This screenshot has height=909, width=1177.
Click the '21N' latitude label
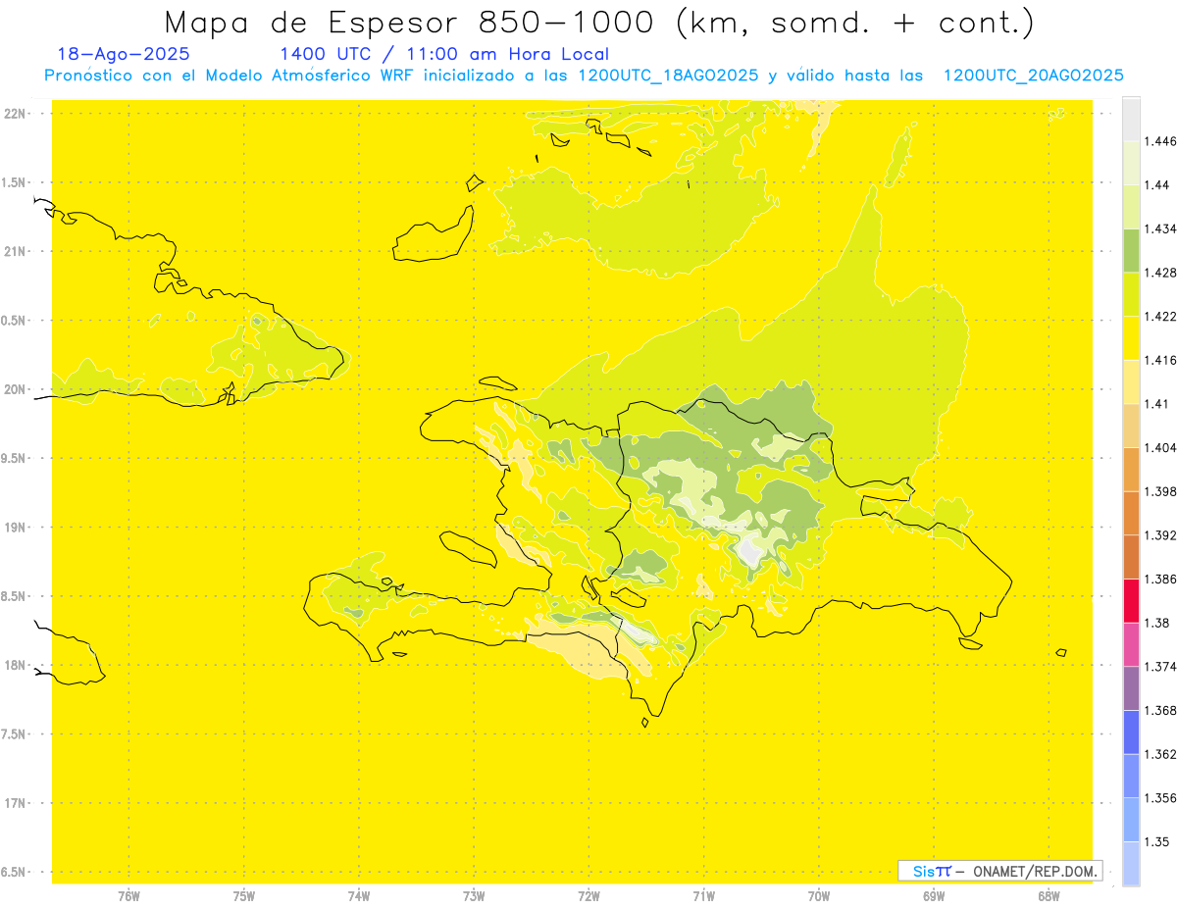[x=15, y=251]
